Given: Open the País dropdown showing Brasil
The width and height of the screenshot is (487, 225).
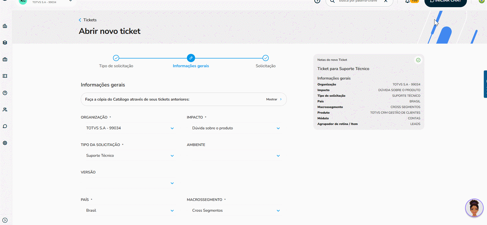Looking at the screenshot, I should click(130, 210).
